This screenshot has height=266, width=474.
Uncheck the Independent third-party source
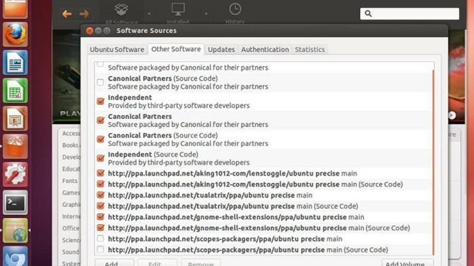click(x=101, y=102)
